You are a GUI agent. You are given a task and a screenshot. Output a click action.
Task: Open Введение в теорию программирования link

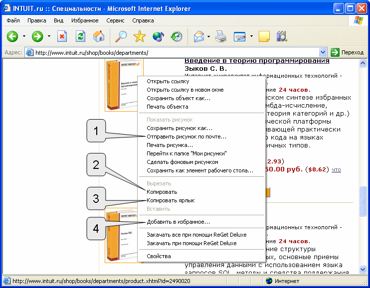click(x=257, y=61)
